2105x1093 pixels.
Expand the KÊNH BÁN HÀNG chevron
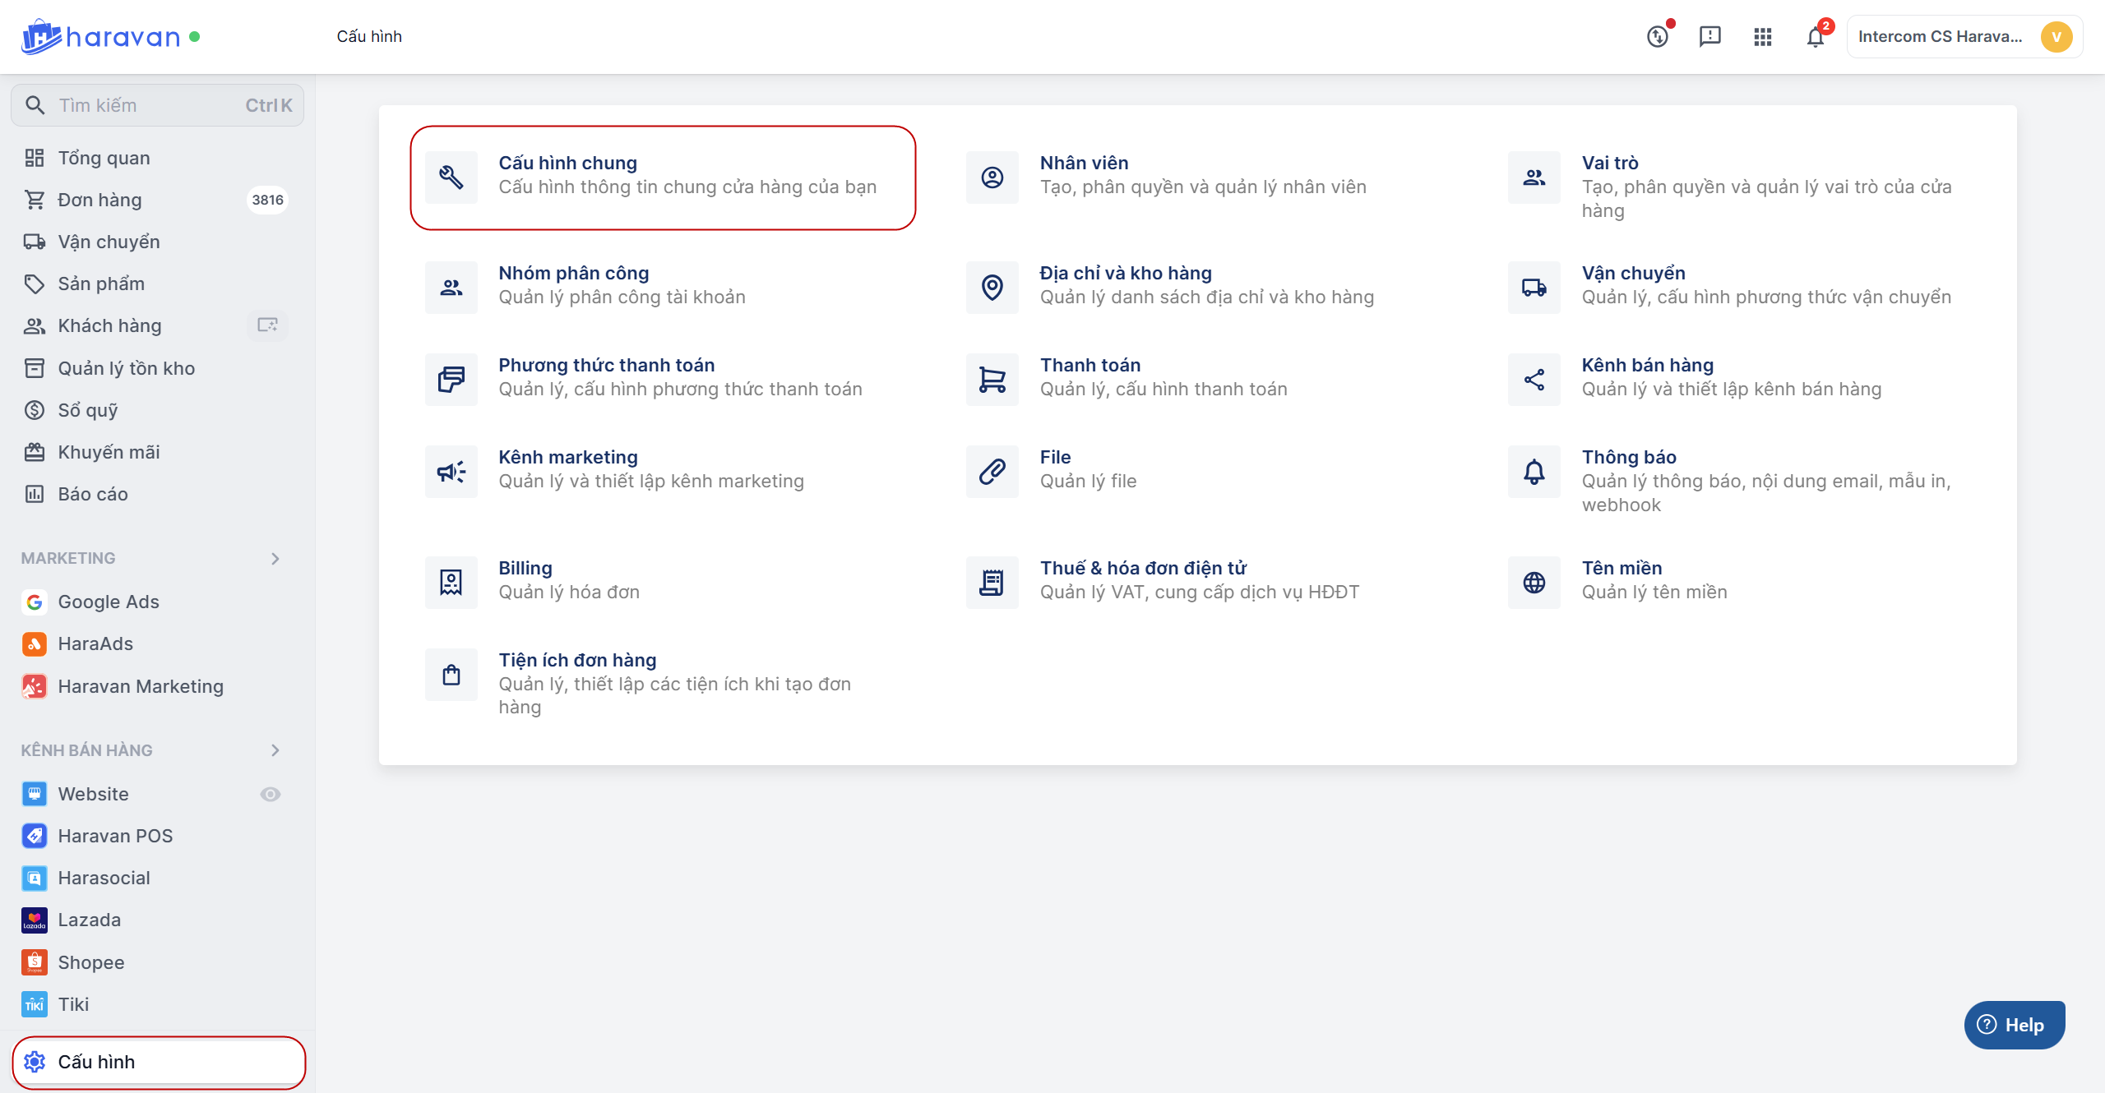point(275,750)
